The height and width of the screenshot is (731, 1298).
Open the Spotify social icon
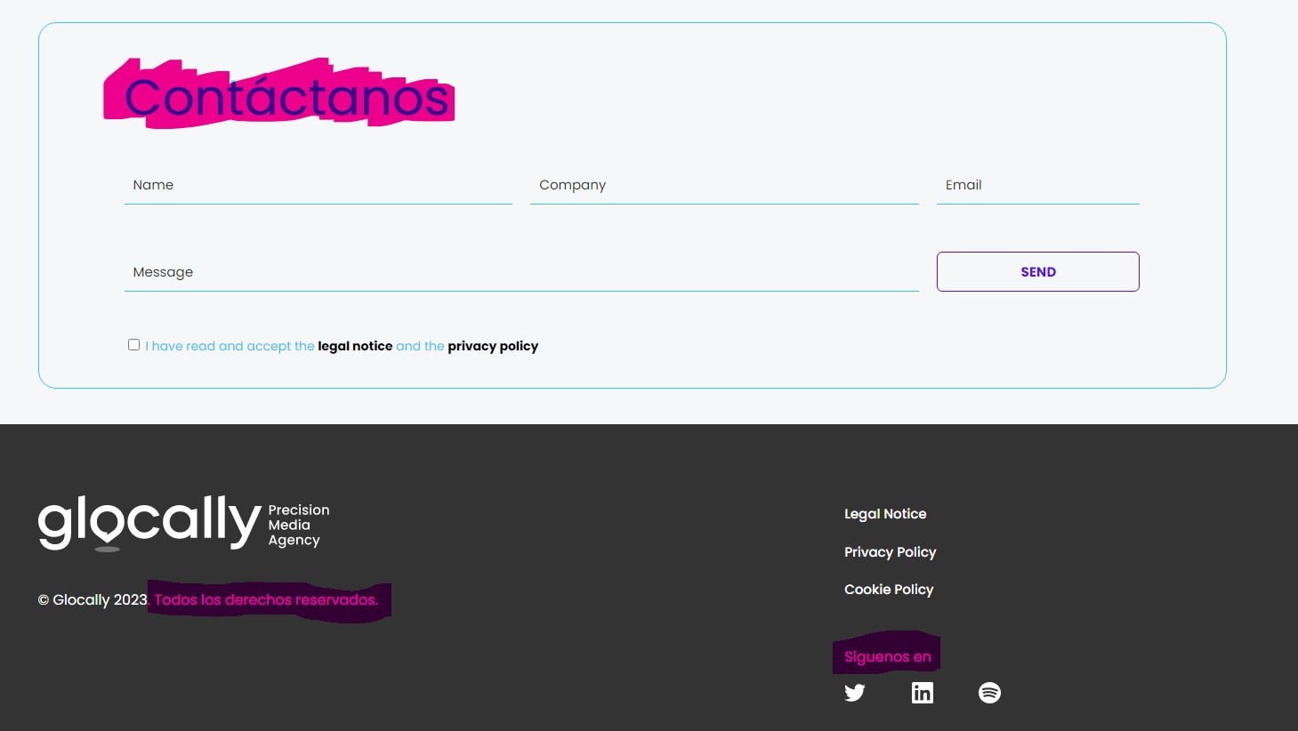point(989,693)
